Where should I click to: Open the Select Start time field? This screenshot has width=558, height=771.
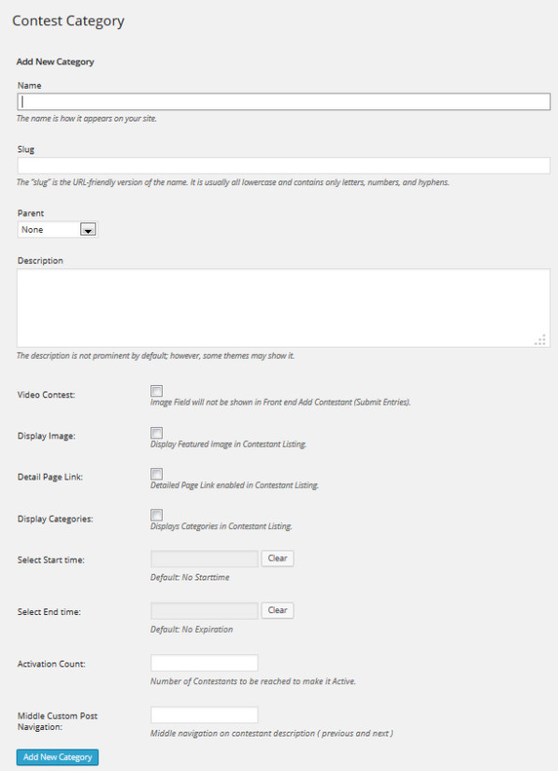(x=204, y=559)
